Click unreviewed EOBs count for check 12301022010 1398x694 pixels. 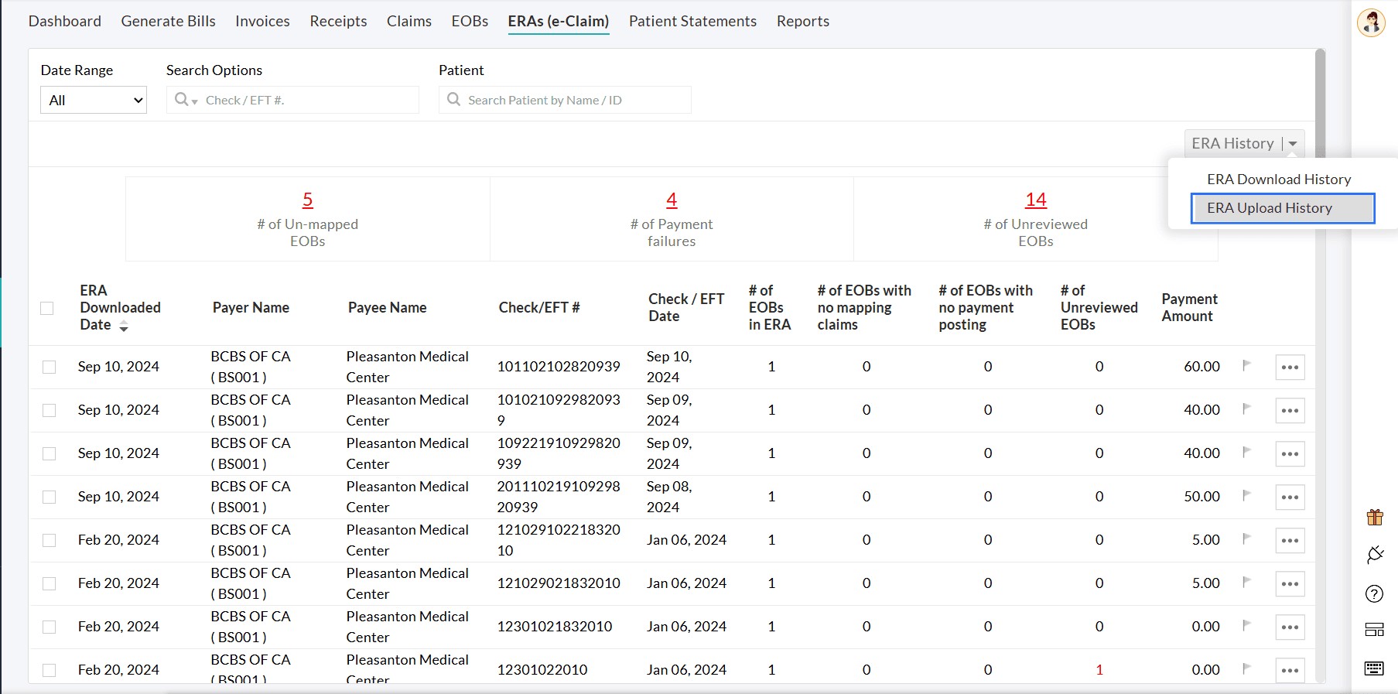(1099, 670)
